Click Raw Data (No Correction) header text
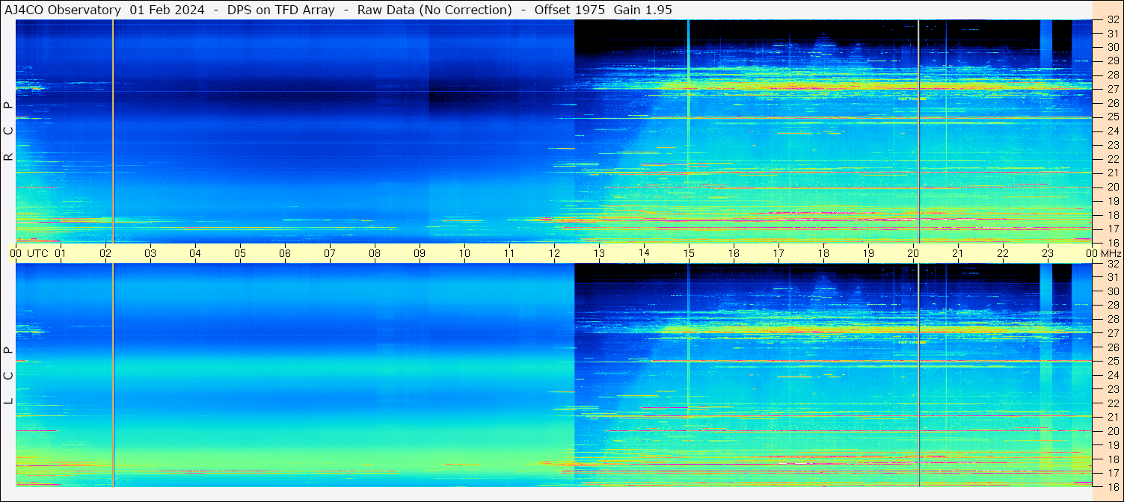 pyautogui.click(x=434, y=10)
